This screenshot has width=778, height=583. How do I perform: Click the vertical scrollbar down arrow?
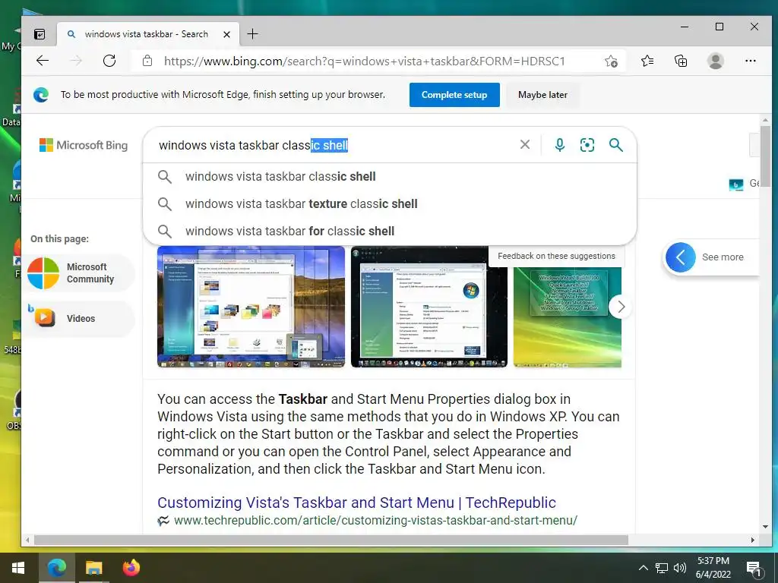pyautogui.click(x=765, y=527)
